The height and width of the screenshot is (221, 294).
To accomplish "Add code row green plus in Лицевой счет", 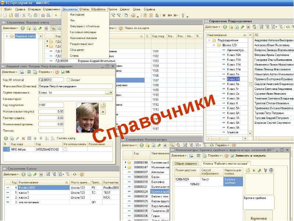I will point(6,138).
